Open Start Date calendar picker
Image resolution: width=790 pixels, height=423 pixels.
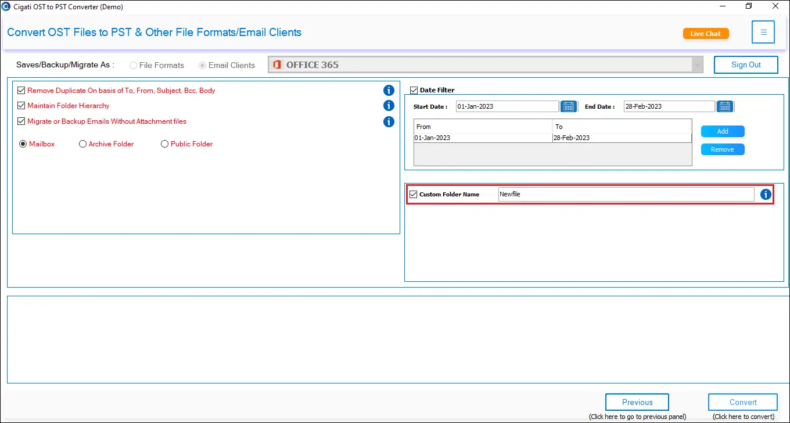[x=568, y=106]
